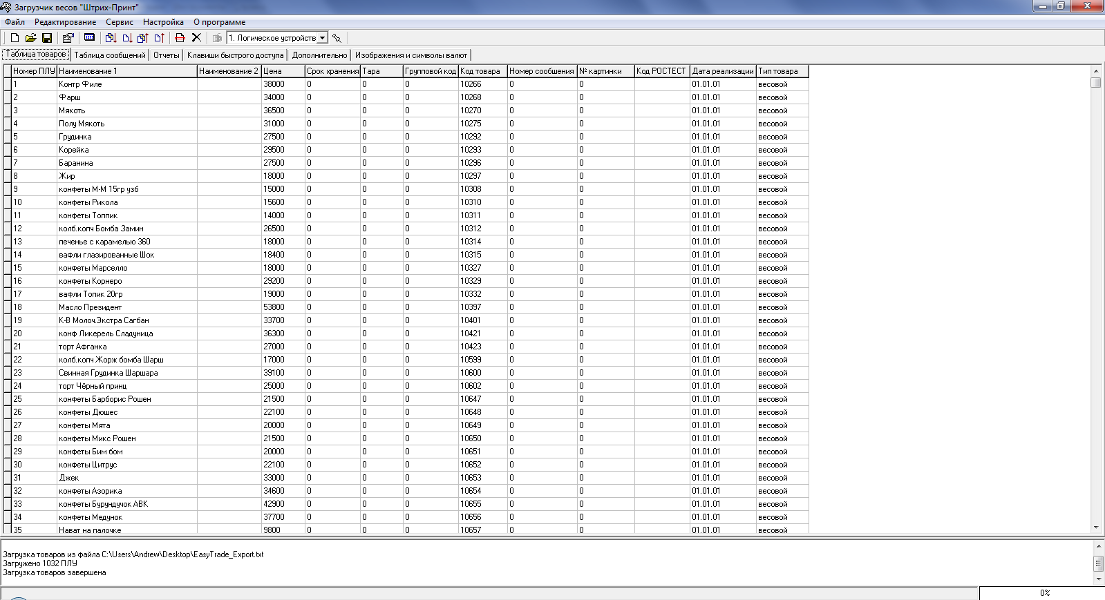The width and height of the screenshot is (1105, 600).
Task: Open the Настройка menu
Action: [x=163, y=22]
